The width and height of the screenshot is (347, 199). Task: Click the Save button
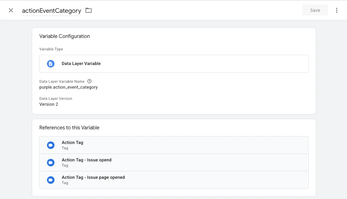tap(315, 10)
